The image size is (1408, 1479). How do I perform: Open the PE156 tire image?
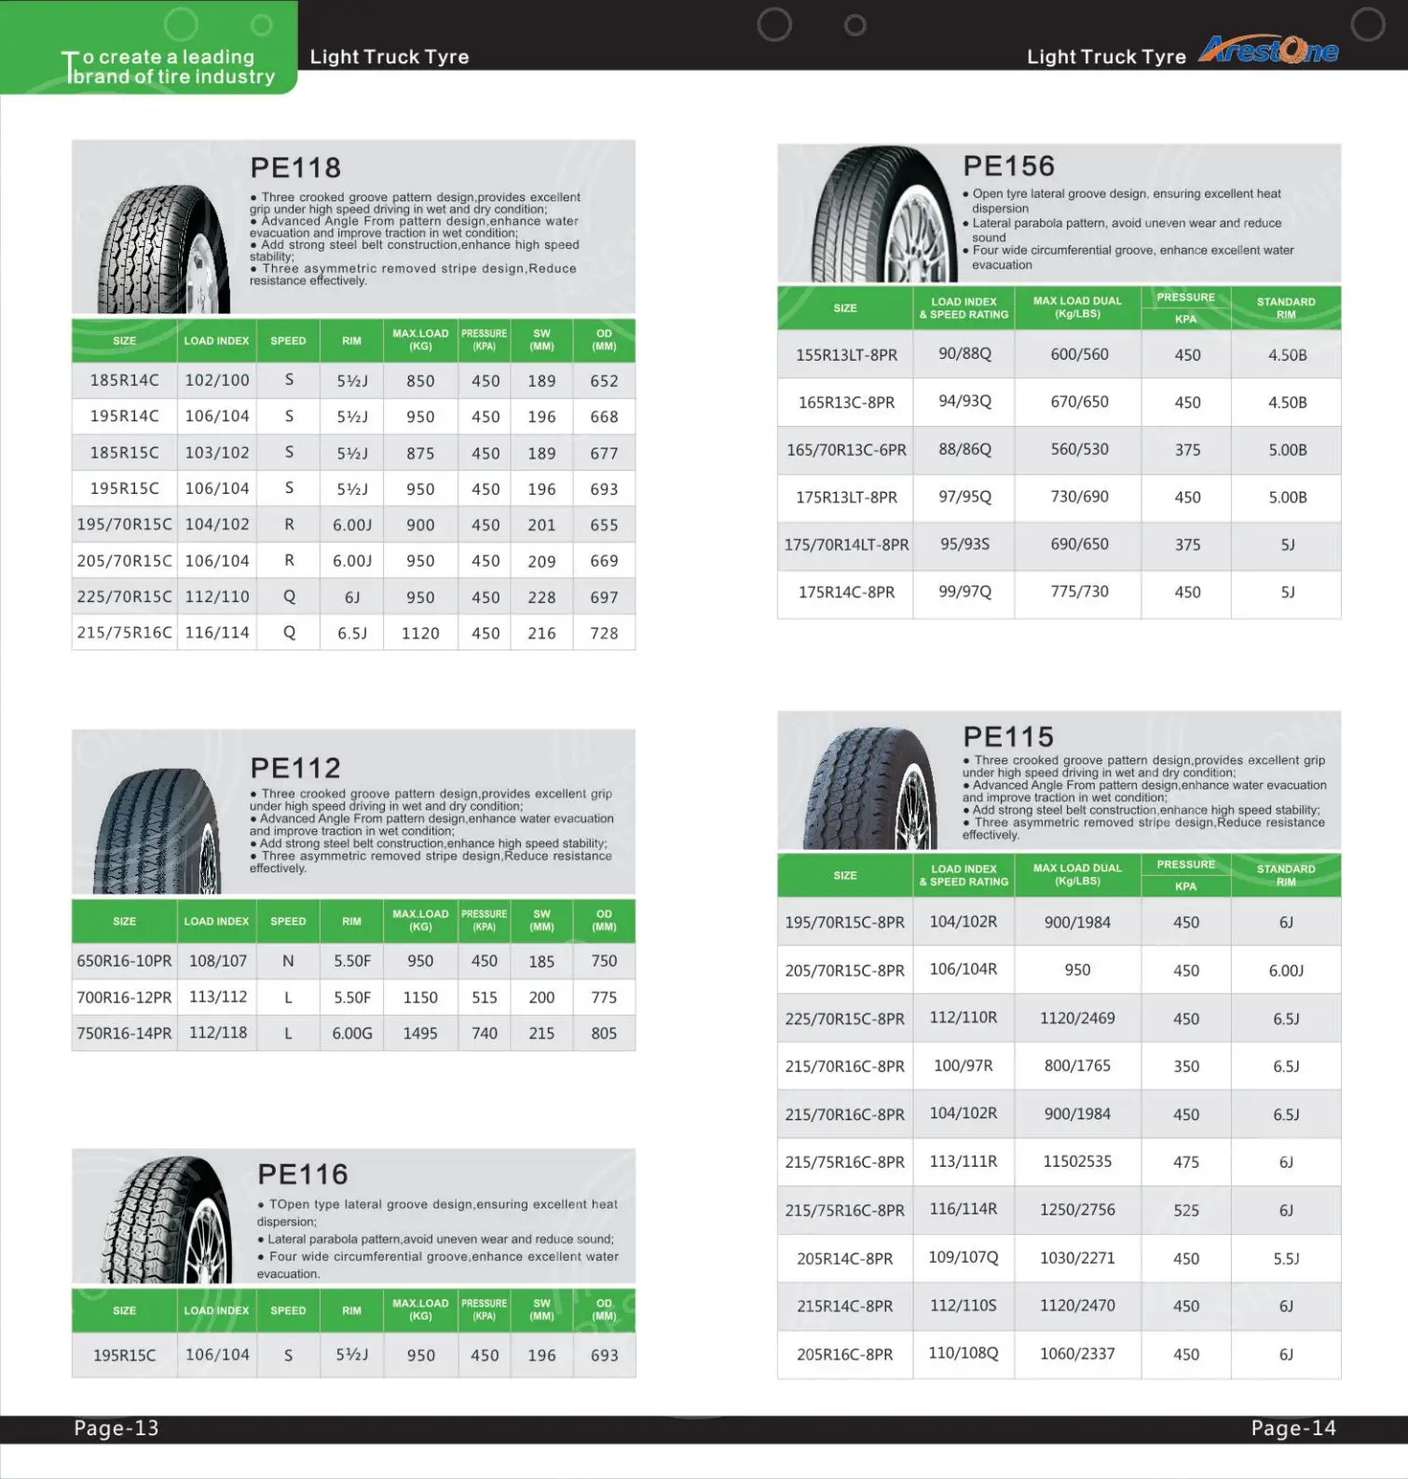883,216
